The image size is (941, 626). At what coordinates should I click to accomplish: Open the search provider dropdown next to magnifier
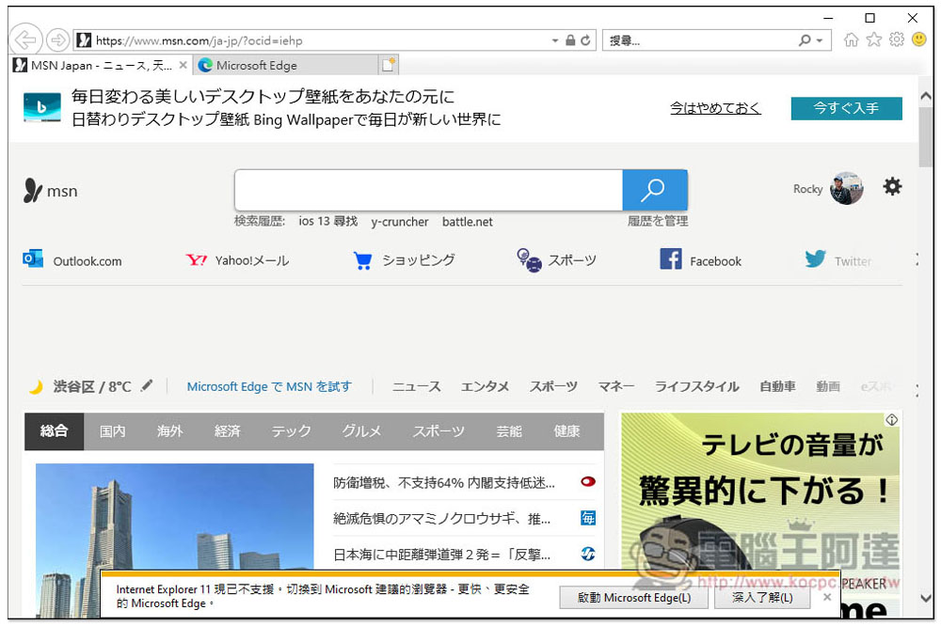820,40
